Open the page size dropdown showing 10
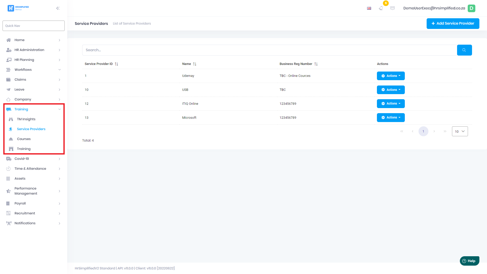Screen dimensions: 487x274 pyautogui.click(x=460, y=131)
